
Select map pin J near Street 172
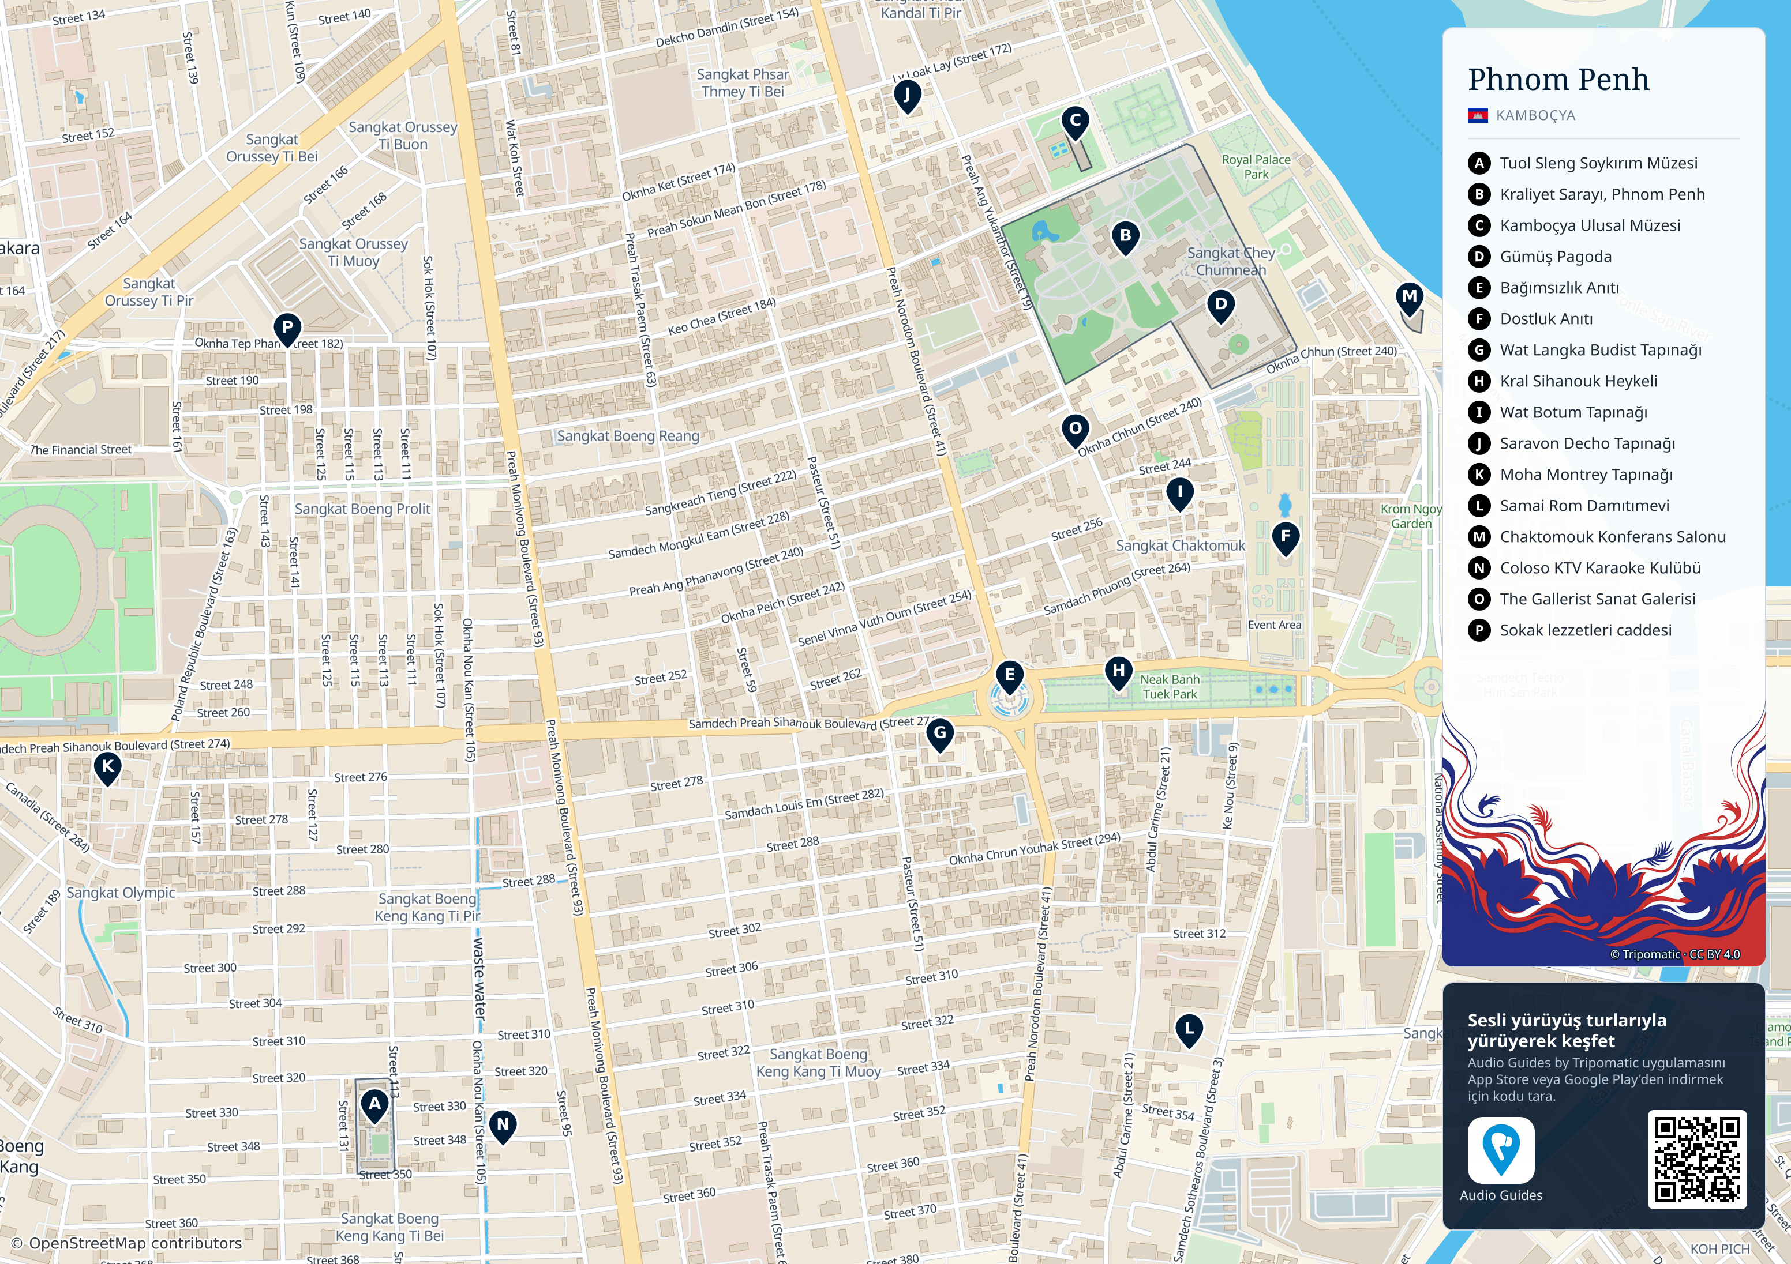pyautogui.click(x=907, y=97)
